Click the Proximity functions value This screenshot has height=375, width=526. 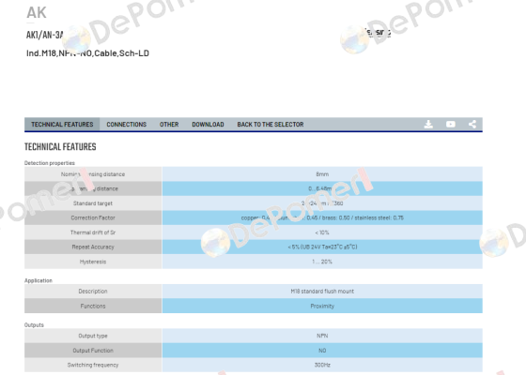(x=322, y=306)
